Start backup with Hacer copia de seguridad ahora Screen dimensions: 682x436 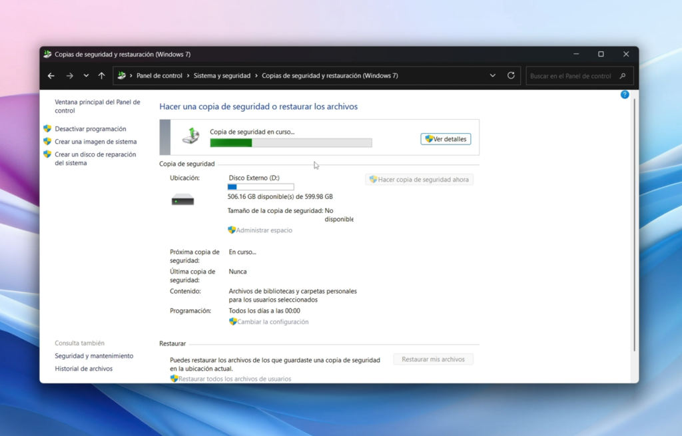tap(419, 179)
